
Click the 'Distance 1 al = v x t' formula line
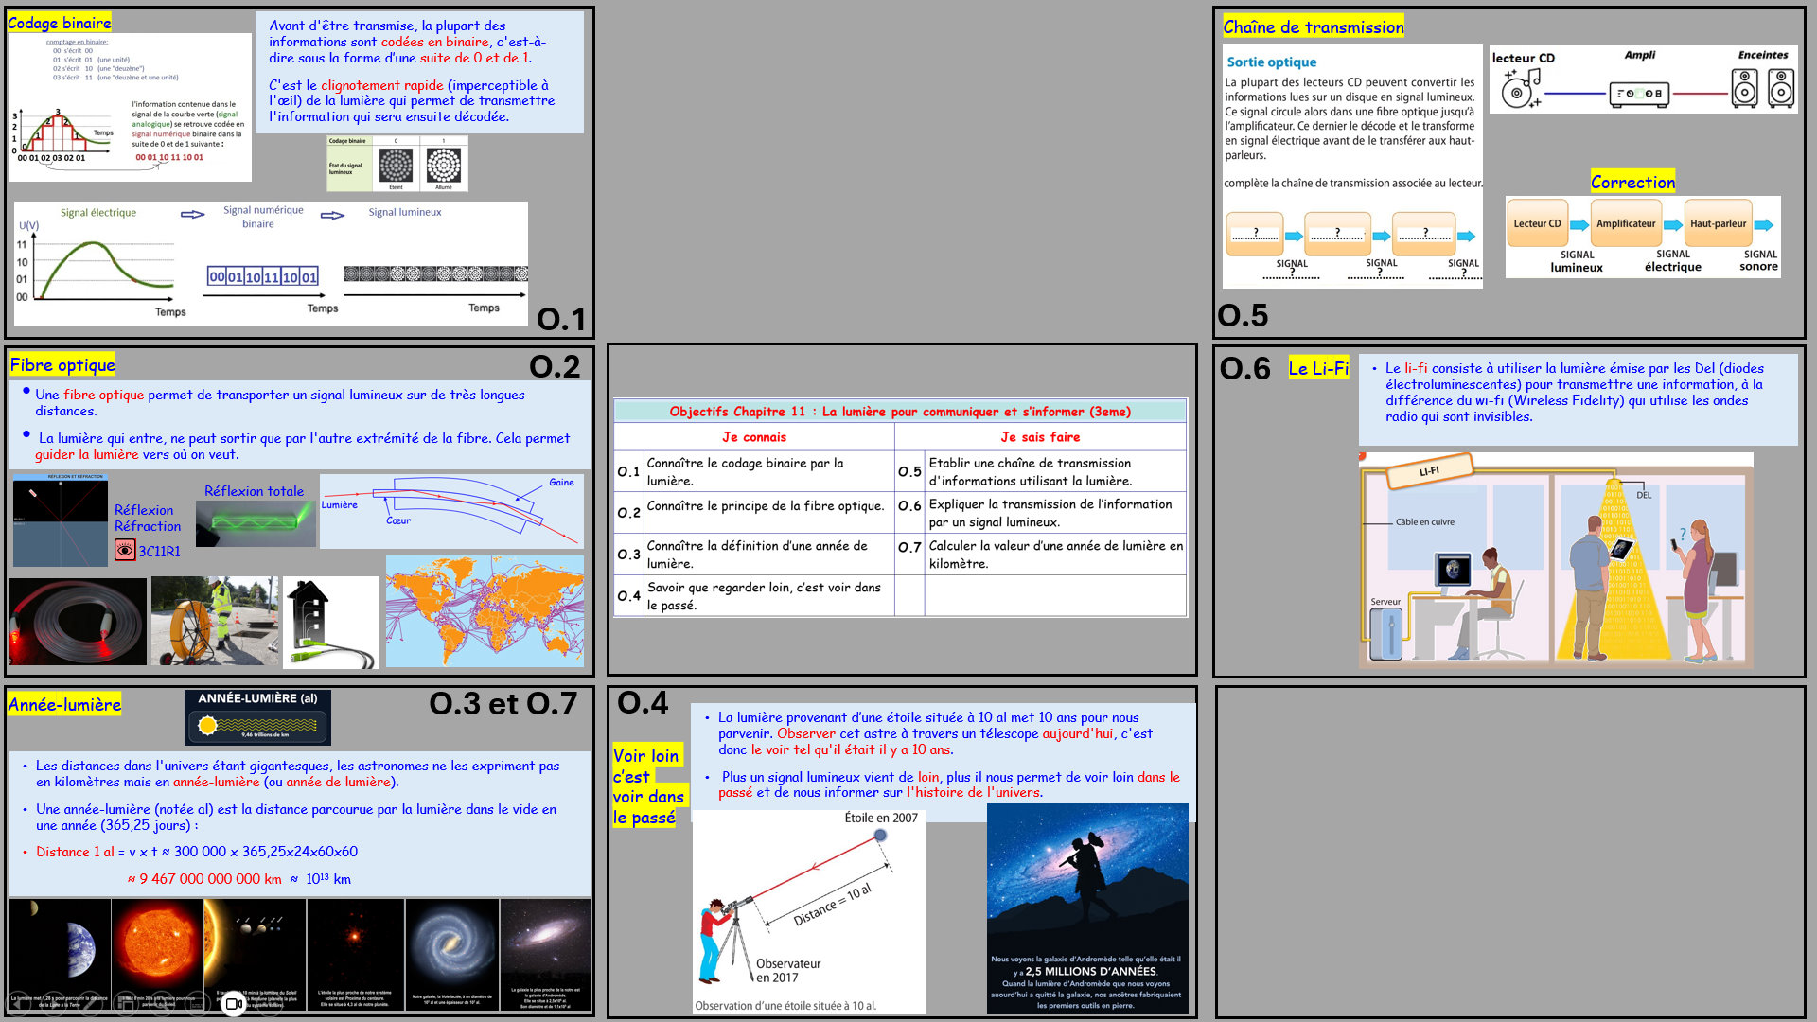[197, 851]
